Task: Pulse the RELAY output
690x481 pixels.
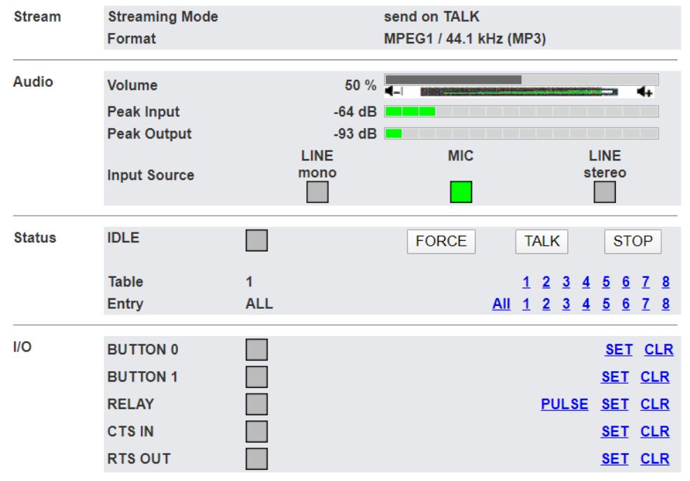Action: click(x=564, y=405)
